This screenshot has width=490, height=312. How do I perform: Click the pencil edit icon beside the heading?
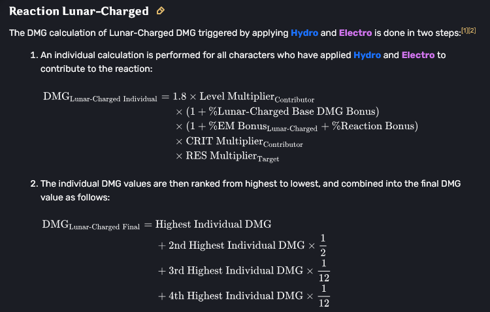(160, 11)
